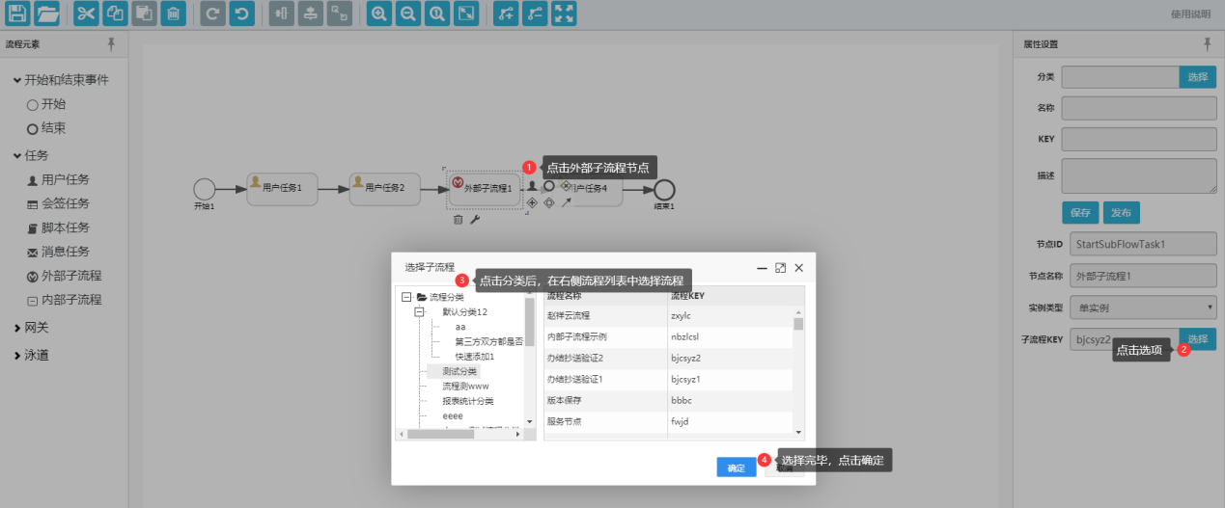Delete node via trash icon below 外部子流程1
The width and height of the screenshot is (1225, 508).
point(458,221)
